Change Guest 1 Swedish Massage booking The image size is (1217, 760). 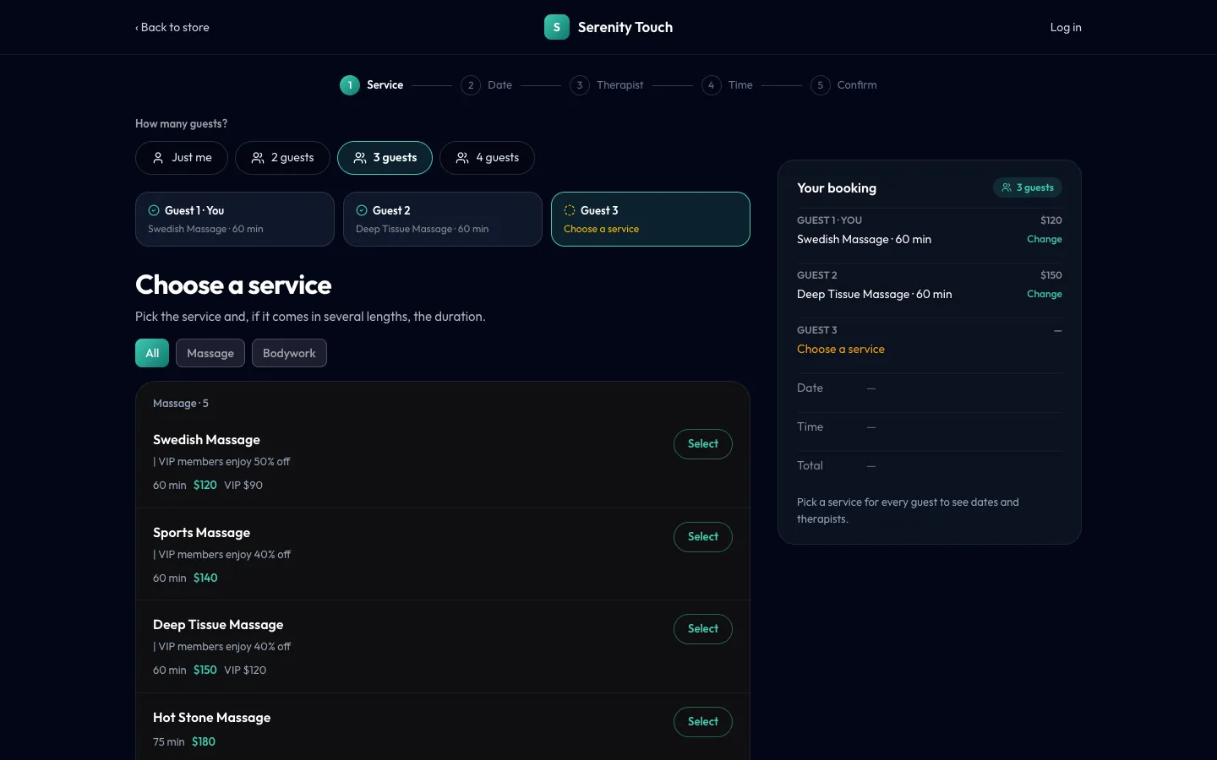point(1045,239)
